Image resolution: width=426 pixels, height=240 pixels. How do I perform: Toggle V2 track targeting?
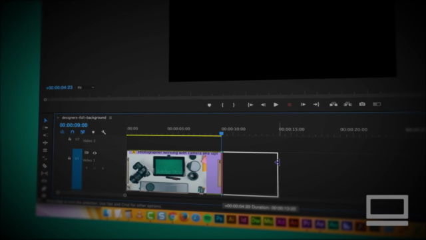[77, 139]
